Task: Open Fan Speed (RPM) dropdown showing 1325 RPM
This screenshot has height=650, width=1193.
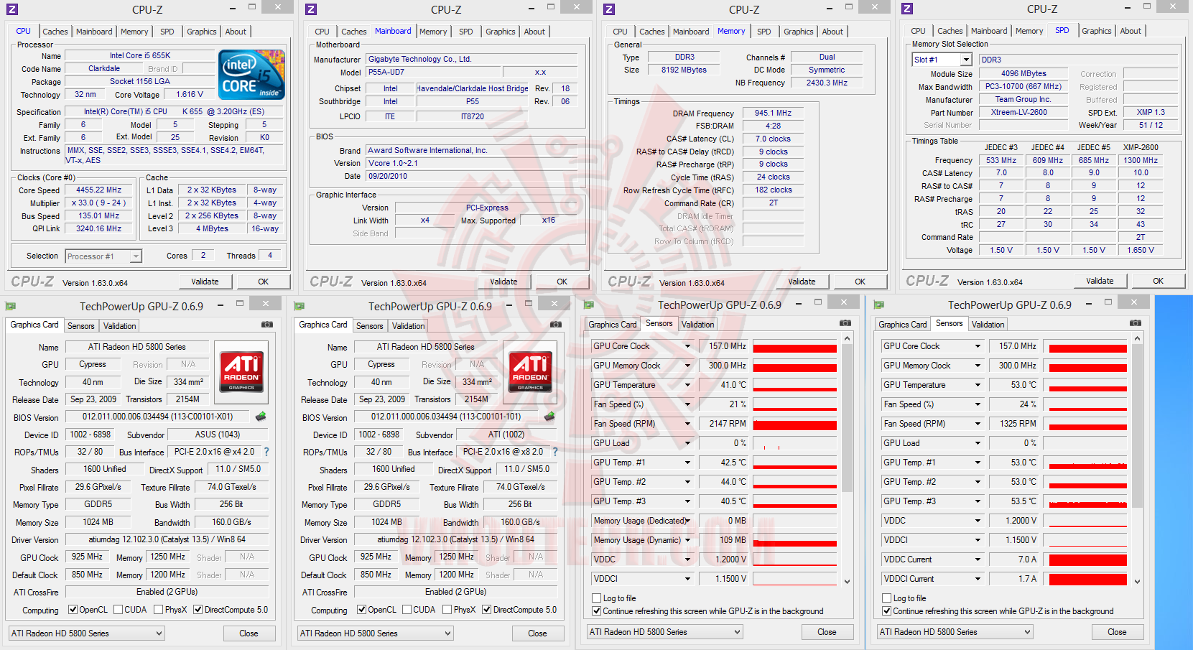Action: coord(978,424)
